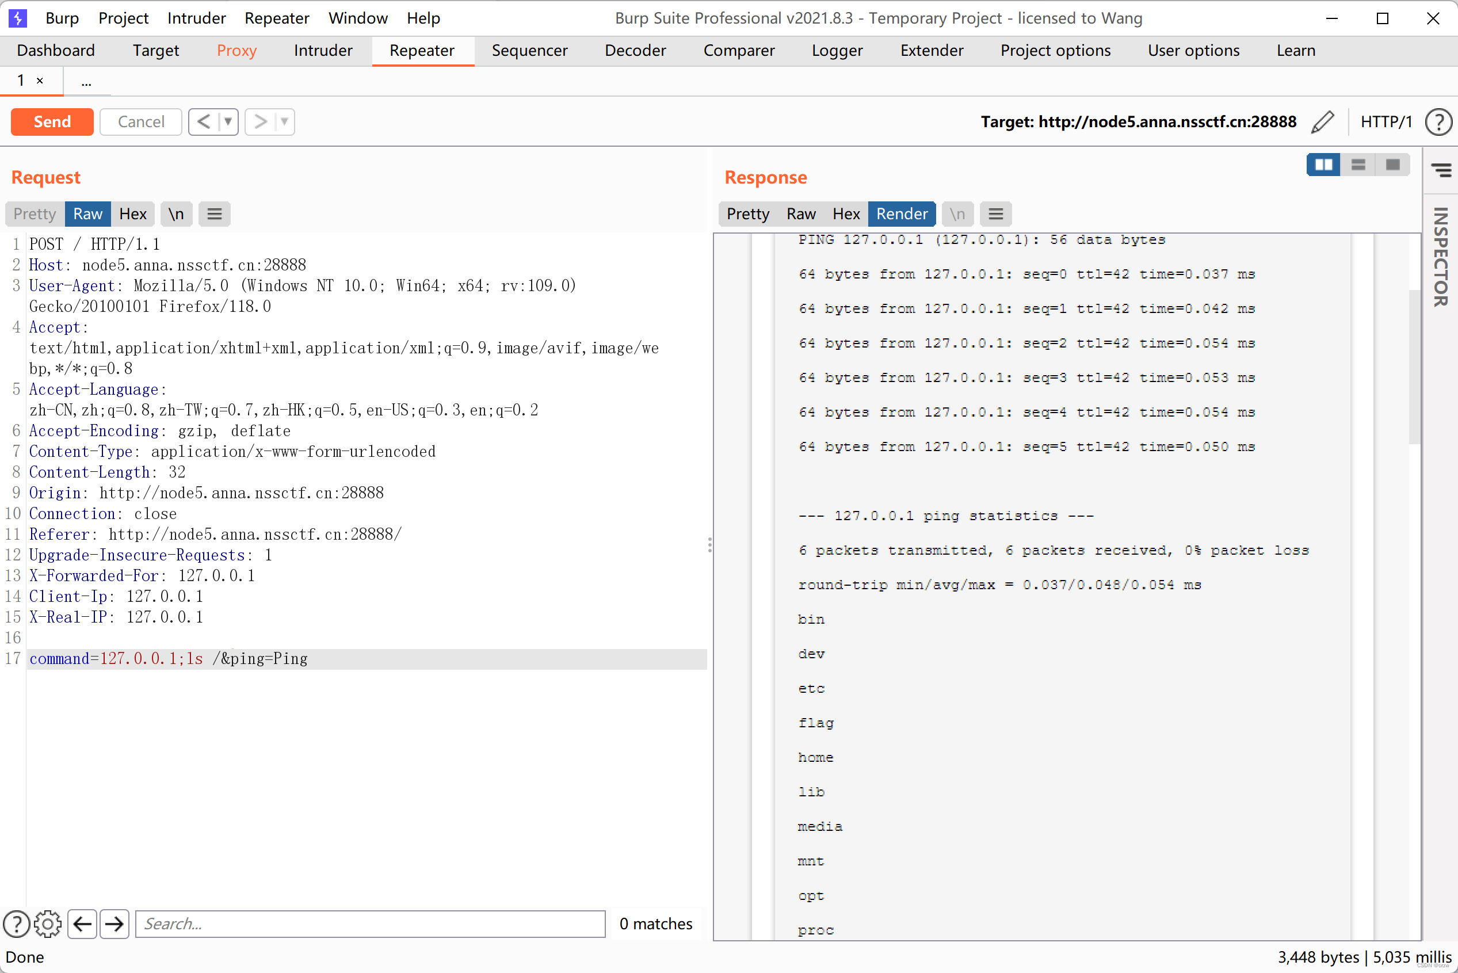Toggle request \n non-printable characters
Image resolution: width=1458 pixels, height=973 pixels.
point(176,214)
